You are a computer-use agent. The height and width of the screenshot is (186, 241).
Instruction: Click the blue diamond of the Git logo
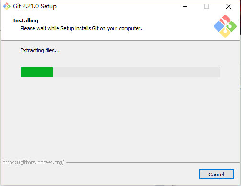pyautogui.click(x=218, y=26)
